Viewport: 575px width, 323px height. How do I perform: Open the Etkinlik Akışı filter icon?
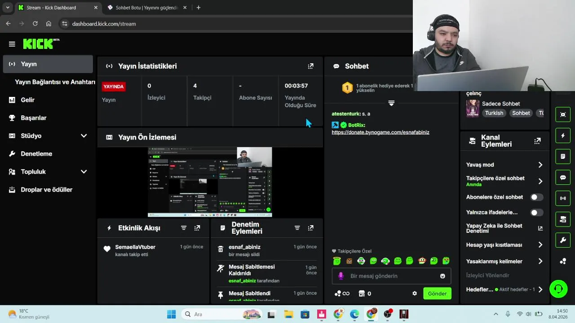pos(184,228)
